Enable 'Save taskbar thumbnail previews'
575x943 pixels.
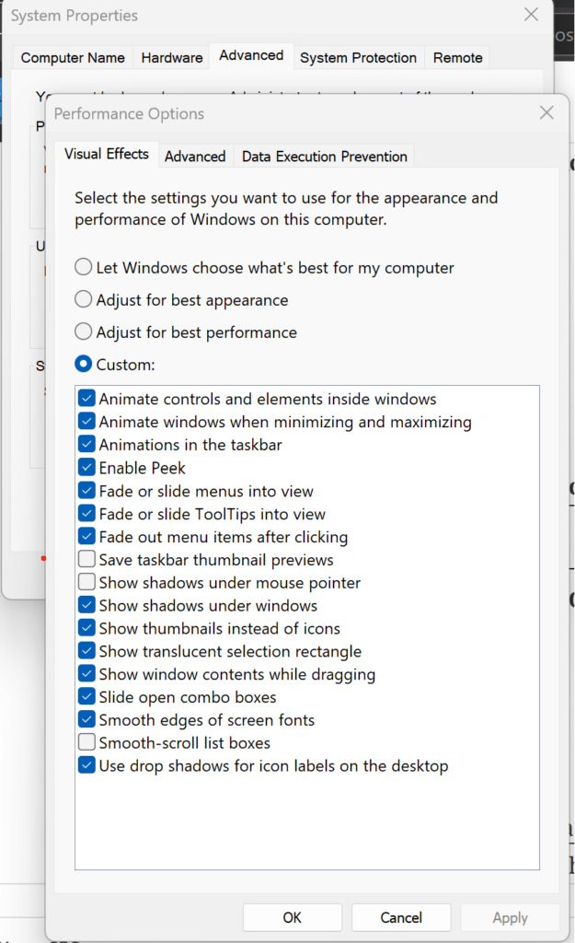[x=86, y=559]
